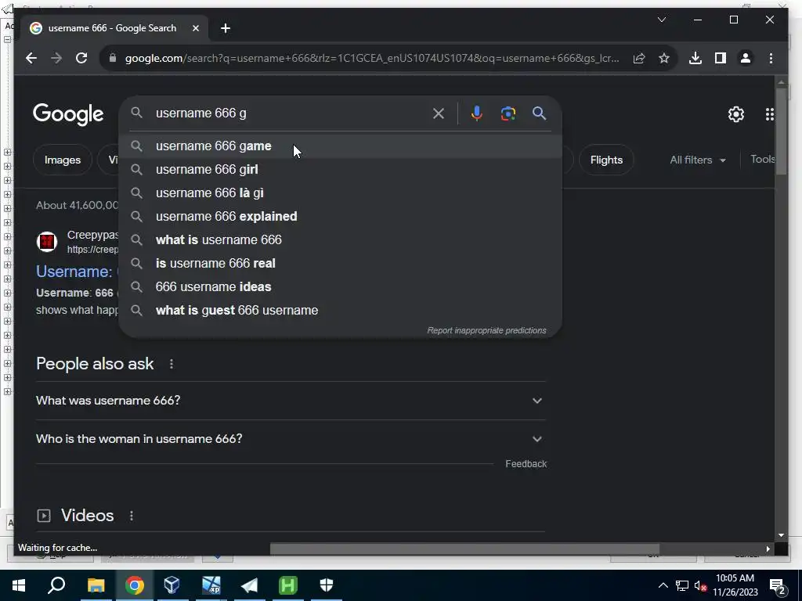Open clock showing 10:05 AM
Image resolution: width=802 pixels, height=601 pixels.
[735, 585]
